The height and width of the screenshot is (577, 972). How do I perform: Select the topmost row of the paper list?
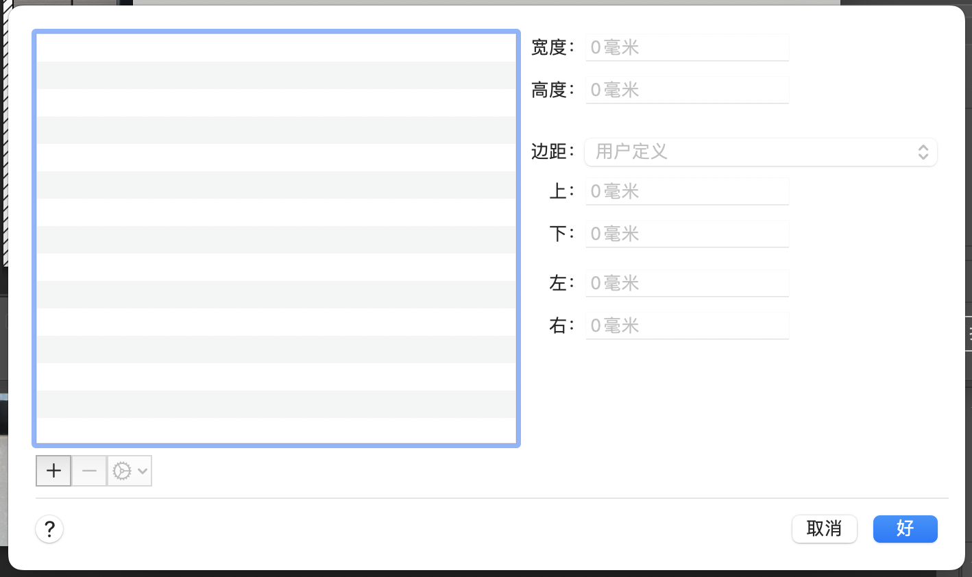pyautogui.click(x=276, y=48)
